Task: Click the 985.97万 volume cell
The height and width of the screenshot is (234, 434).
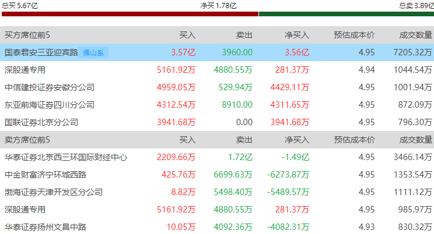Action: click(415, 210)
